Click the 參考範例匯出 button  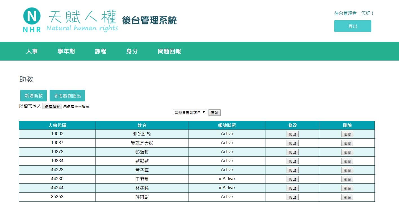[x=67, y=96]
